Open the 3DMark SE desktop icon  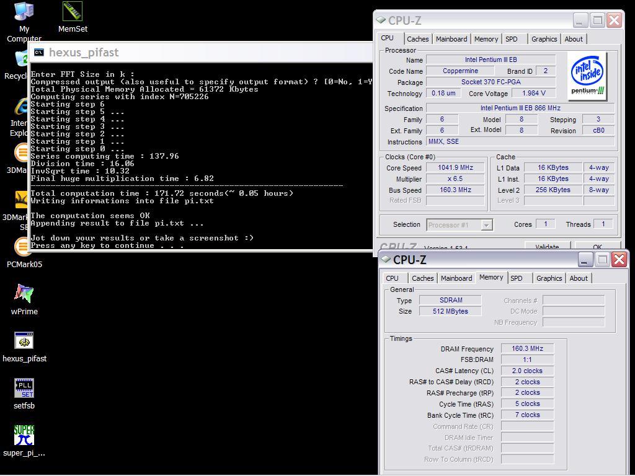point(21,200)
